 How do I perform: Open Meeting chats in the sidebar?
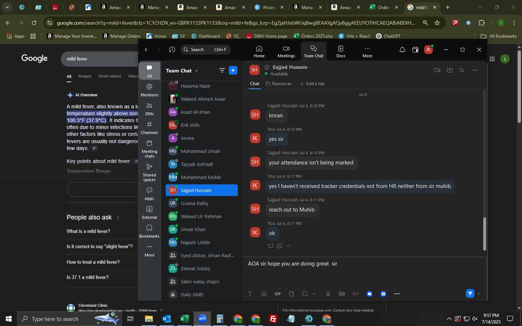coord(149,149)
